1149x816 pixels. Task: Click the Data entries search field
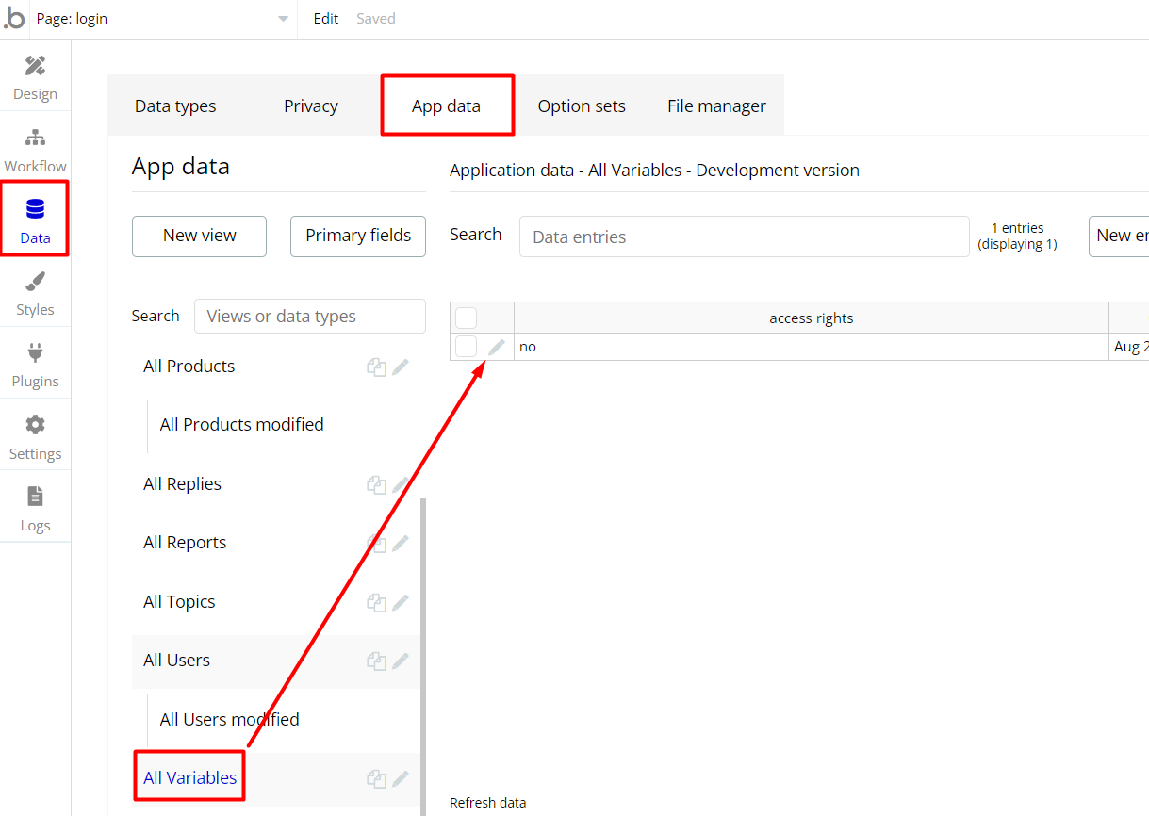[x=744, y=237]
